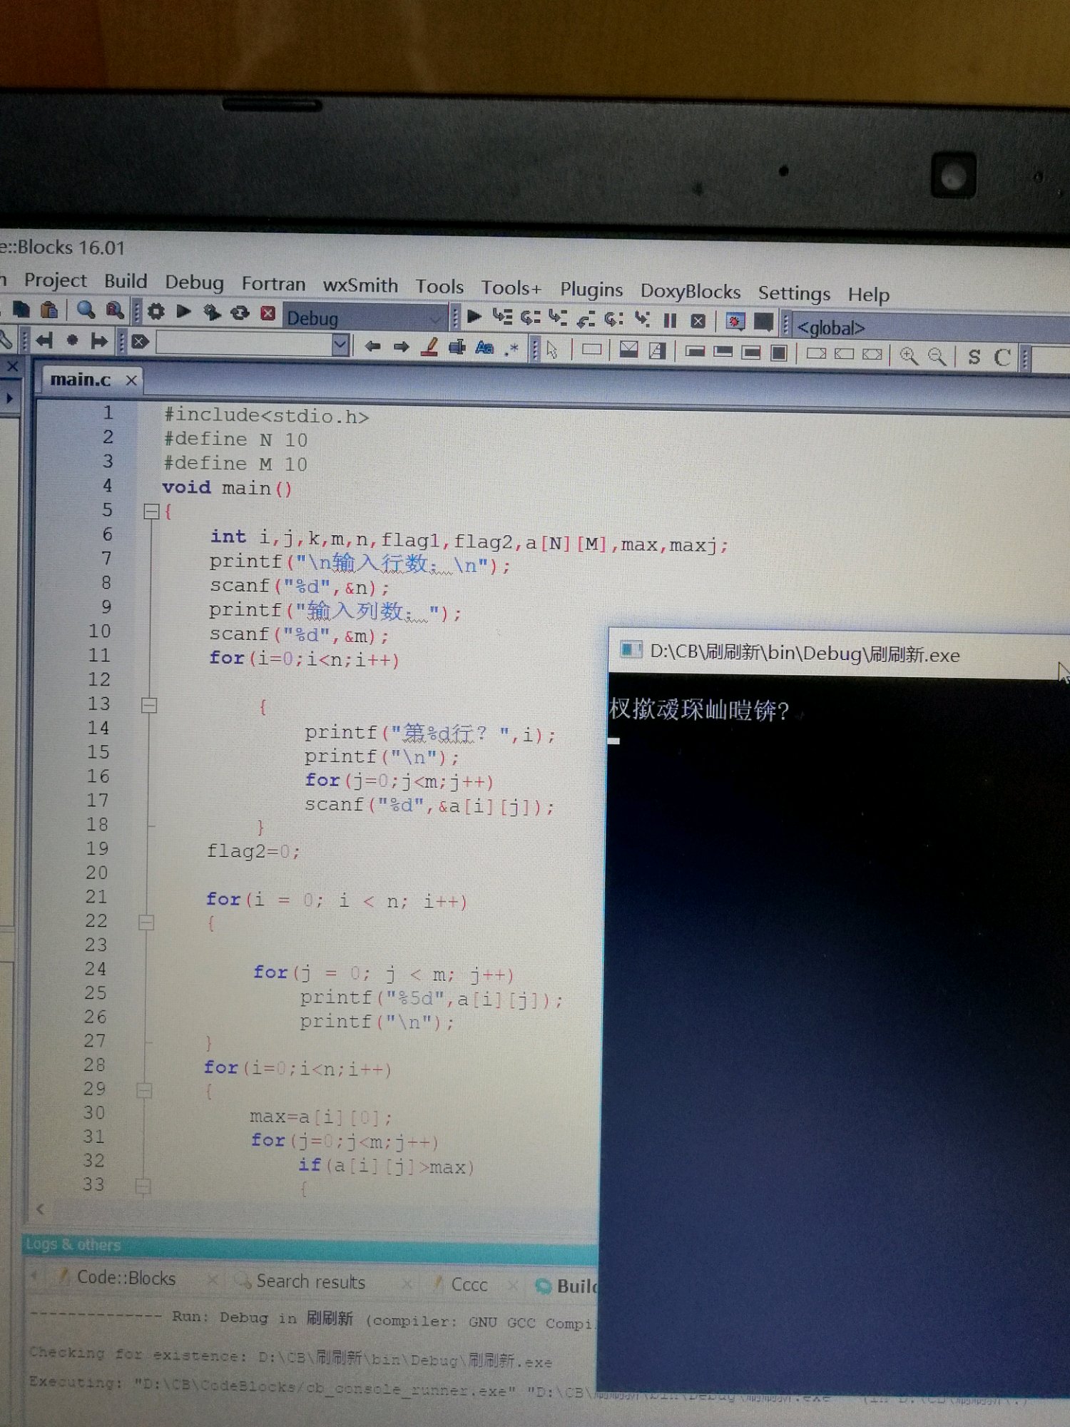Toggle the S source toolbar button
1070x1427 pixels.
click(x=974, y=357)
